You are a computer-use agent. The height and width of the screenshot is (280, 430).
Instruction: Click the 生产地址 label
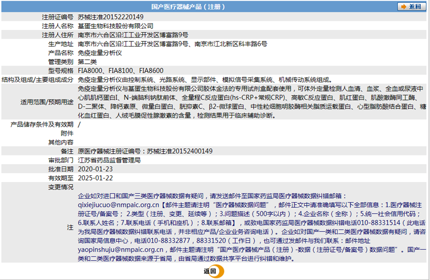pos(61,44)
